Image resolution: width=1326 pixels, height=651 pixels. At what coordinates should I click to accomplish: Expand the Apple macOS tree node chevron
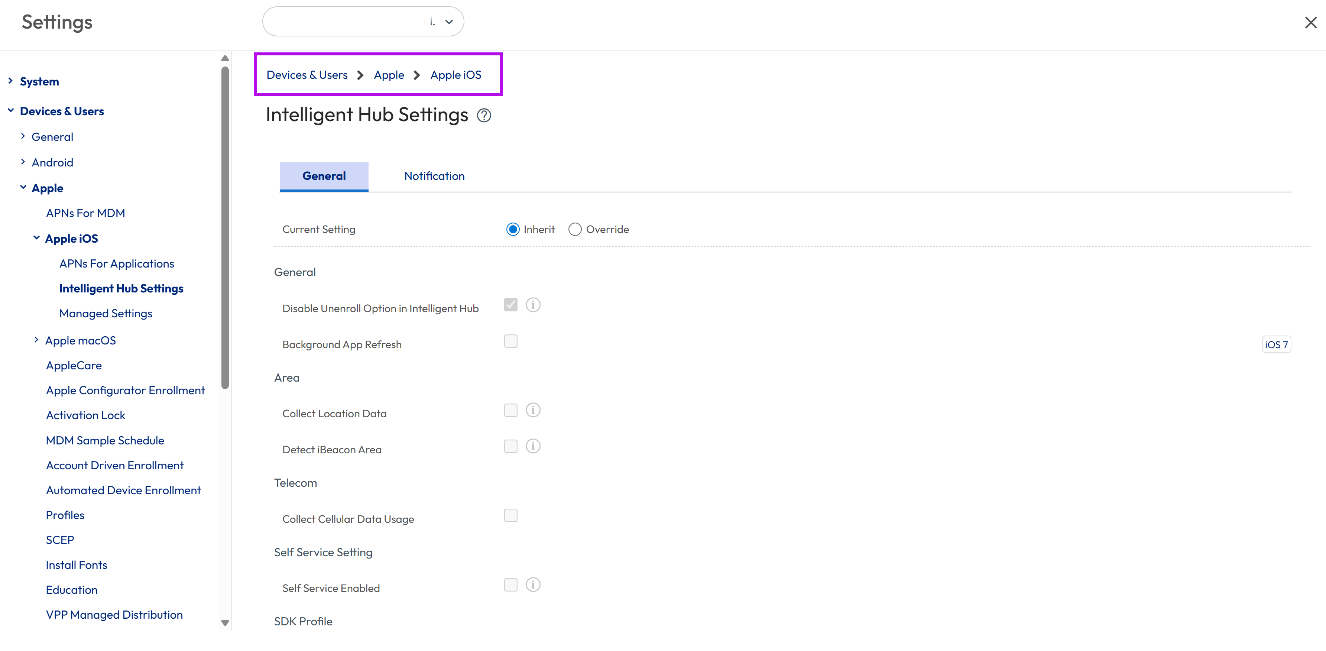[x=36, y=340]
